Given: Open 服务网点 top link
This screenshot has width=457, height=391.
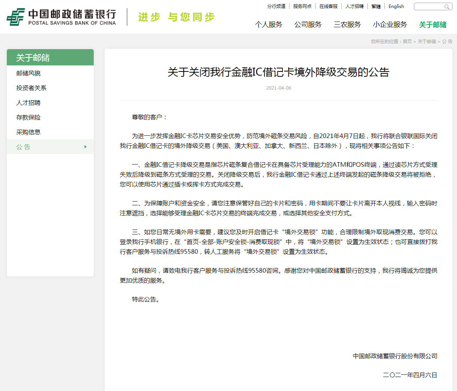Looking at the screenshot, I should click(x=302, y=6).
